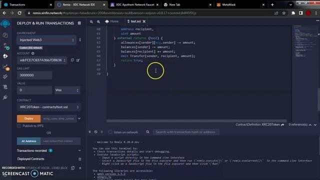This screenshot has height=180, width=320.
Task: Enable listen on network checkbox
Action: click(x=110, y=132)
